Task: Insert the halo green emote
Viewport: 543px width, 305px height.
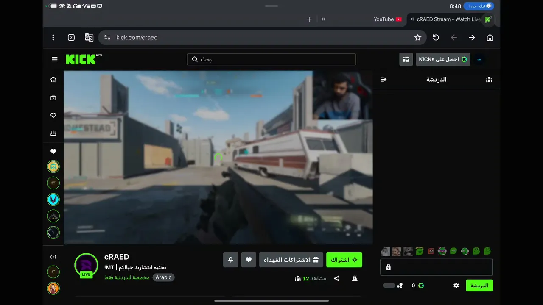Action: [420, 251]
